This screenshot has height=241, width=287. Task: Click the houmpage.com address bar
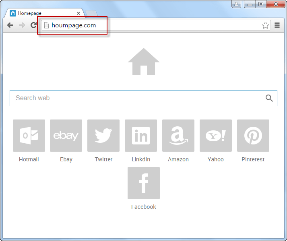click(156, 25)
